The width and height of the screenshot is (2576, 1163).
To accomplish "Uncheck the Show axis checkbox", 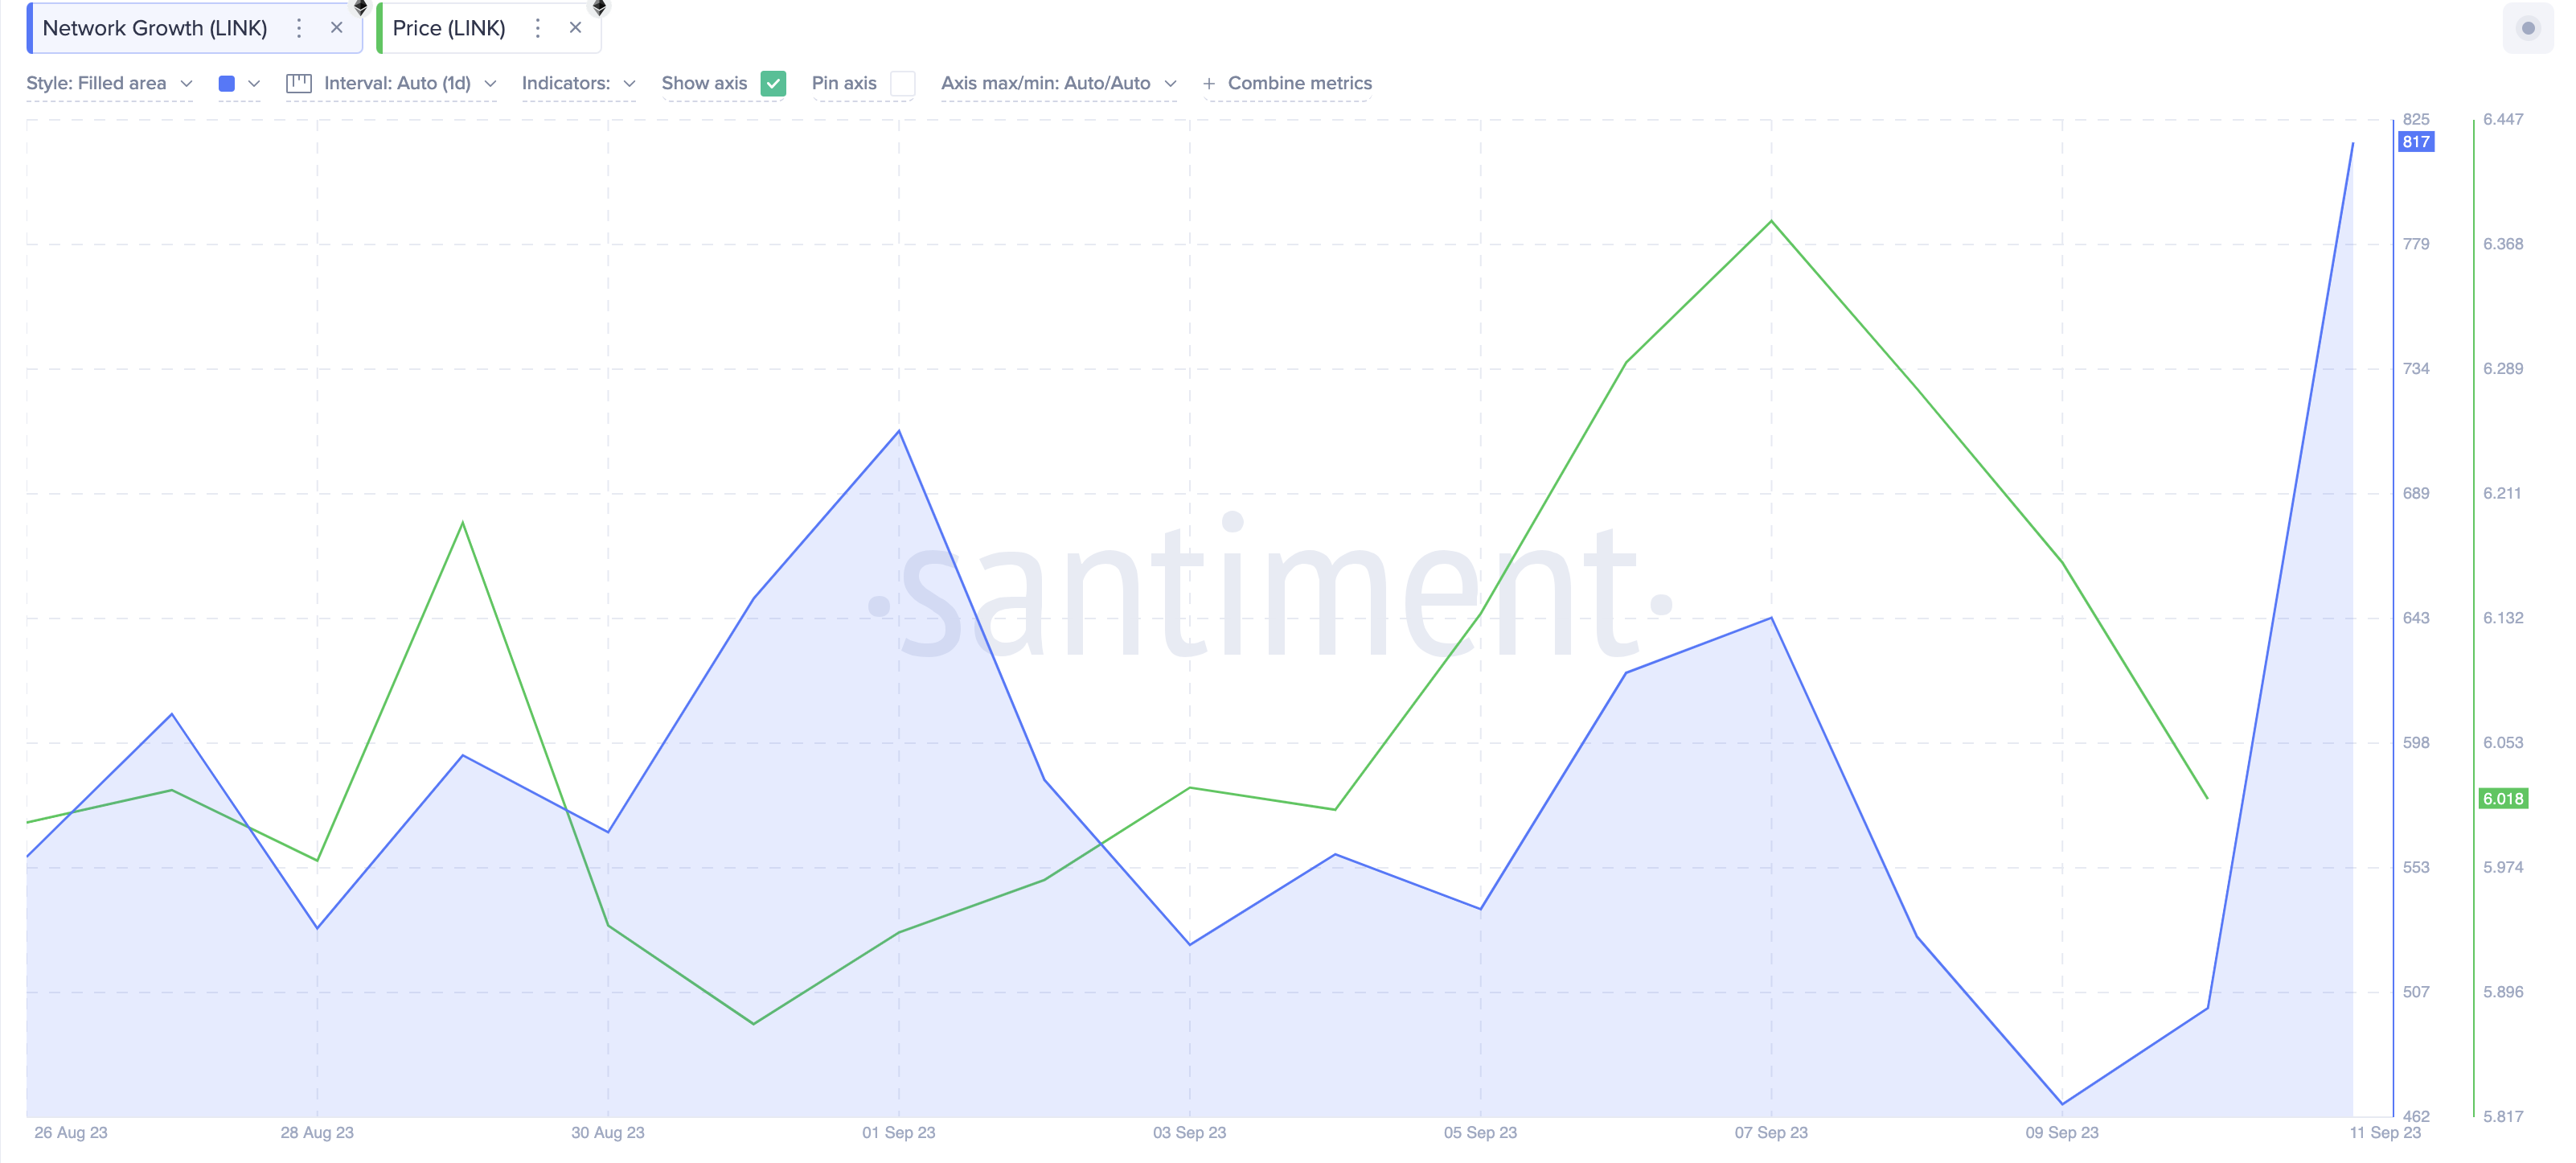I will [x=773, y=84].
